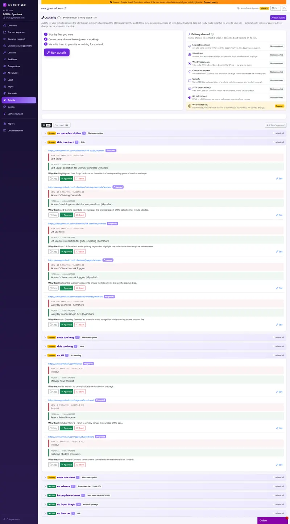Click the Local sidebar icon
The image size is (290, 524).
[x=5, y=80]
